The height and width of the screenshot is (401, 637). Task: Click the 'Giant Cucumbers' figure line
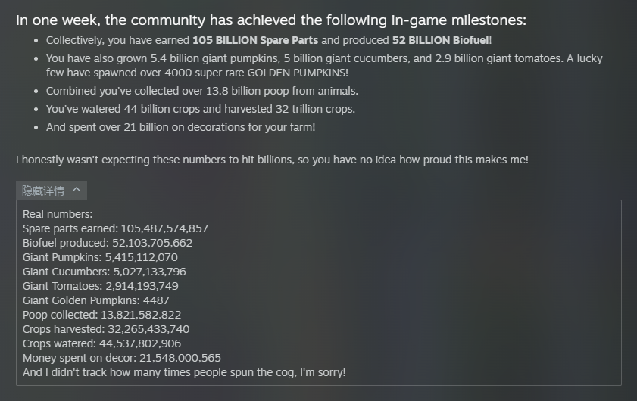(x=105, y=272)
